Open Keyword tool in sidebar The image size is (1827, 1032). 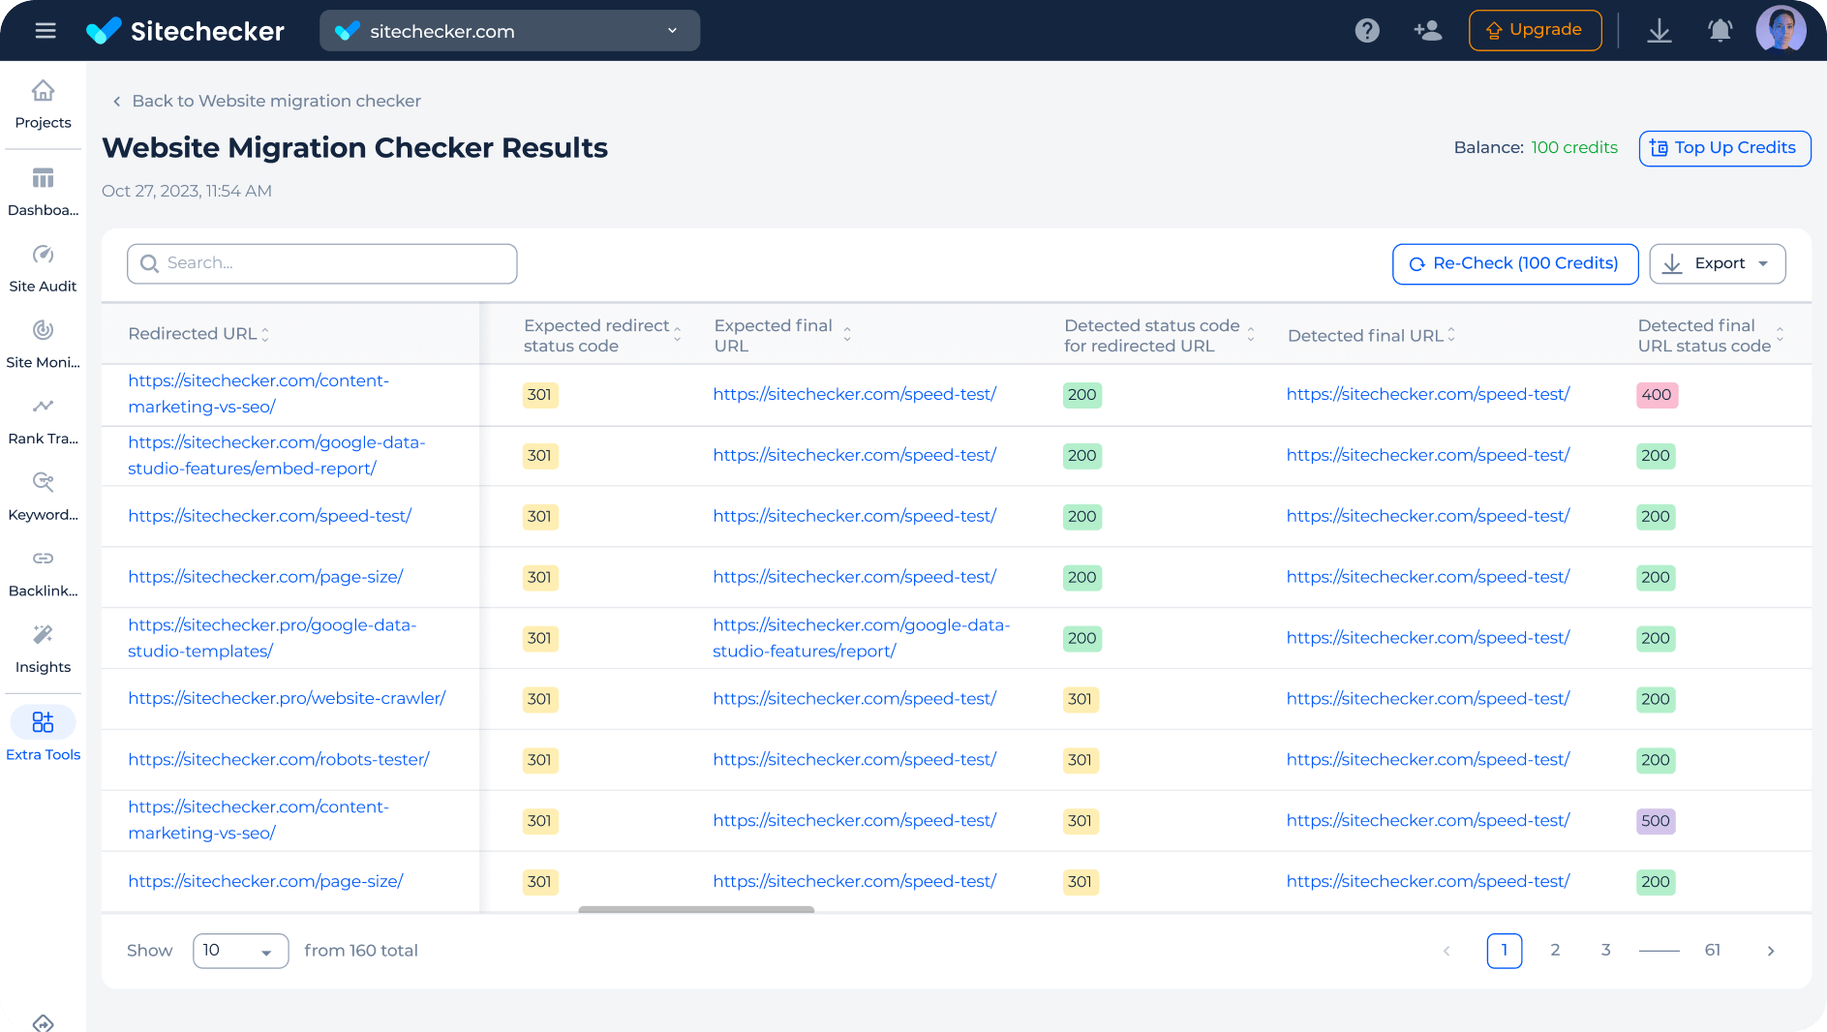point(43,497)
